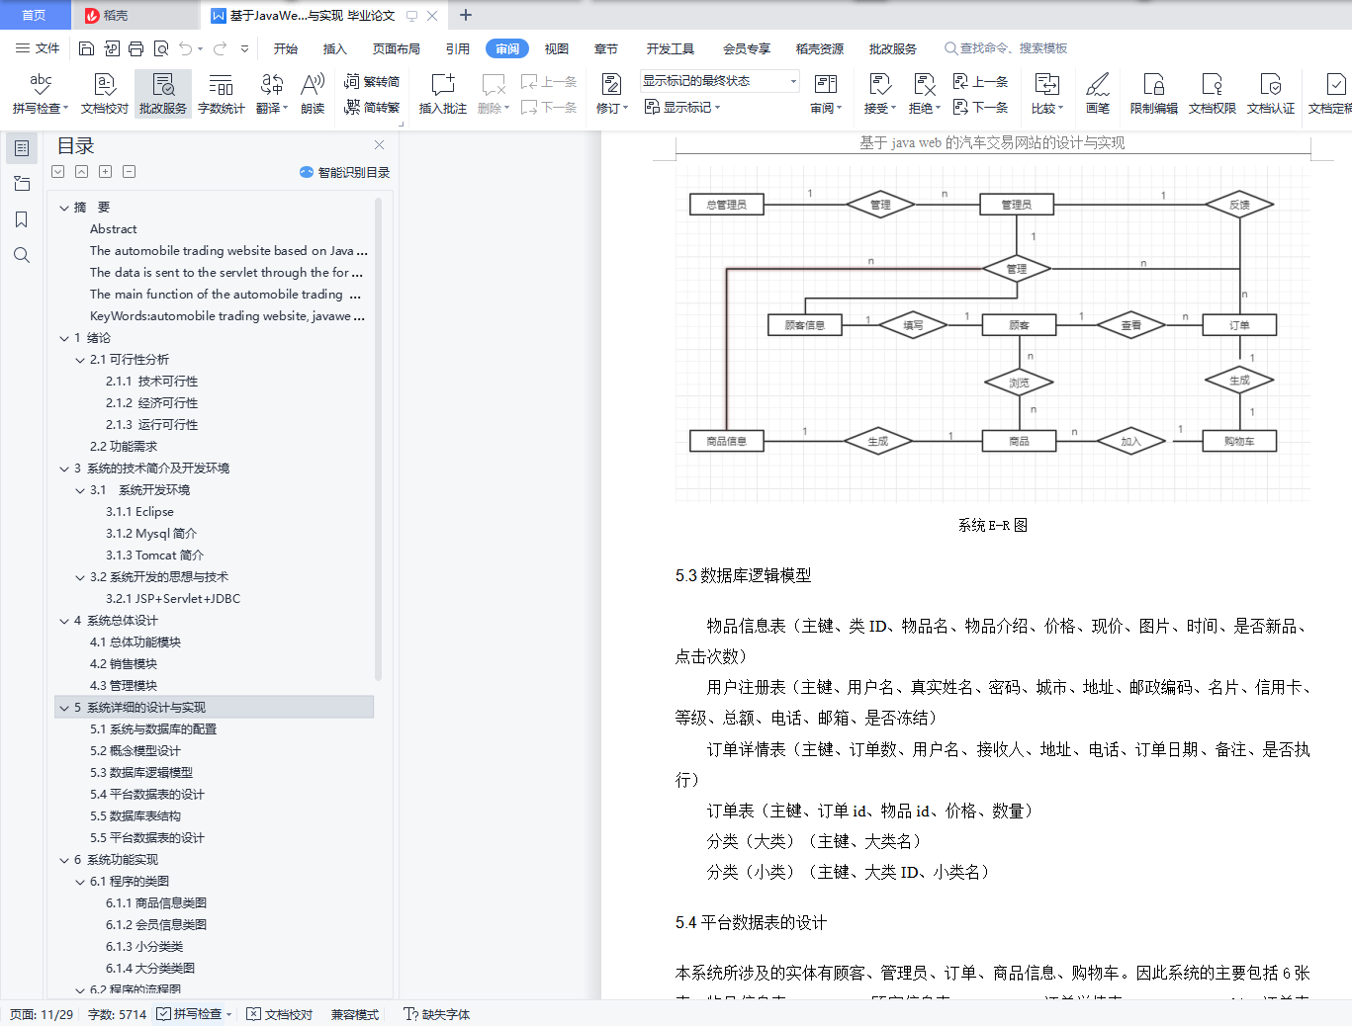This screenshot has height=1026, width=1352.
Task: Open print preview from the quick access bar
Action: coord(160,48)
